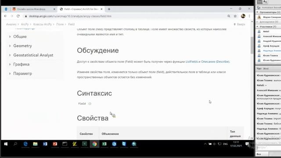Image resolution: width=281 pixels, height=158 pixels.
Task: Follow the ListFields hyperlink
Action: click(191, 61)
